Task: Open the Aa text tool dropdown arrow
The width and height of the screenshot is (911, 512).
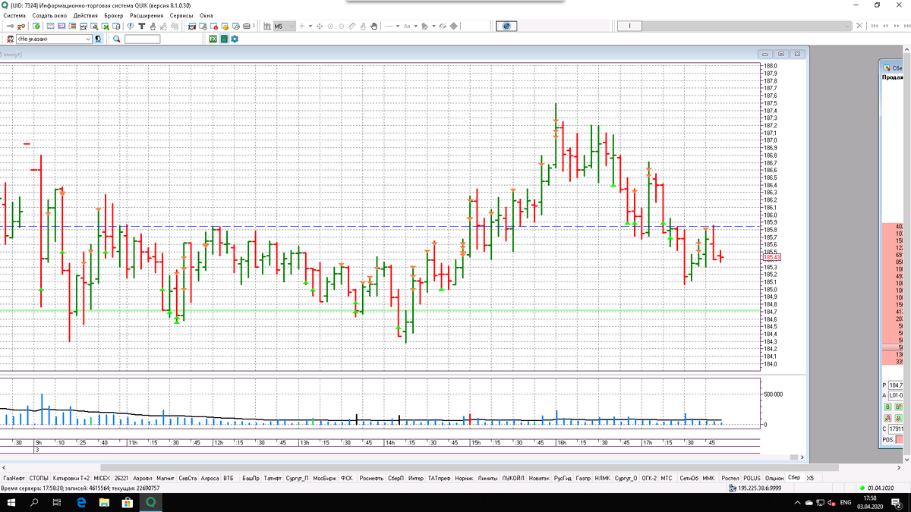Action: coord(415,26)
